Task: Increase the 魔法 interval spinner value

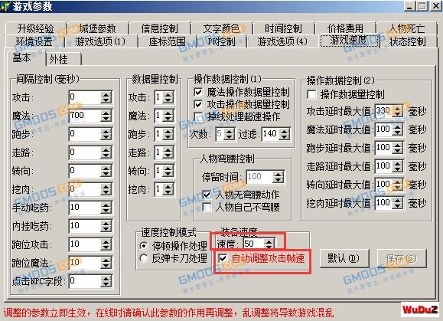Action: click(106, 113)
